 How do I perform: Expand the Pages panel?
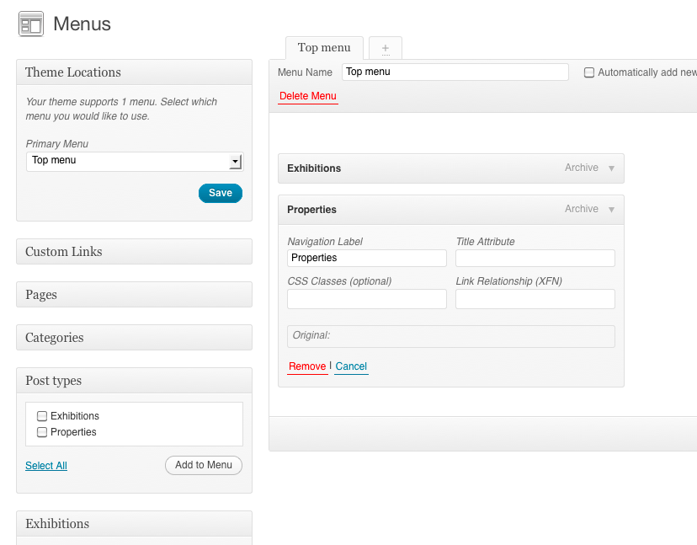134,295
